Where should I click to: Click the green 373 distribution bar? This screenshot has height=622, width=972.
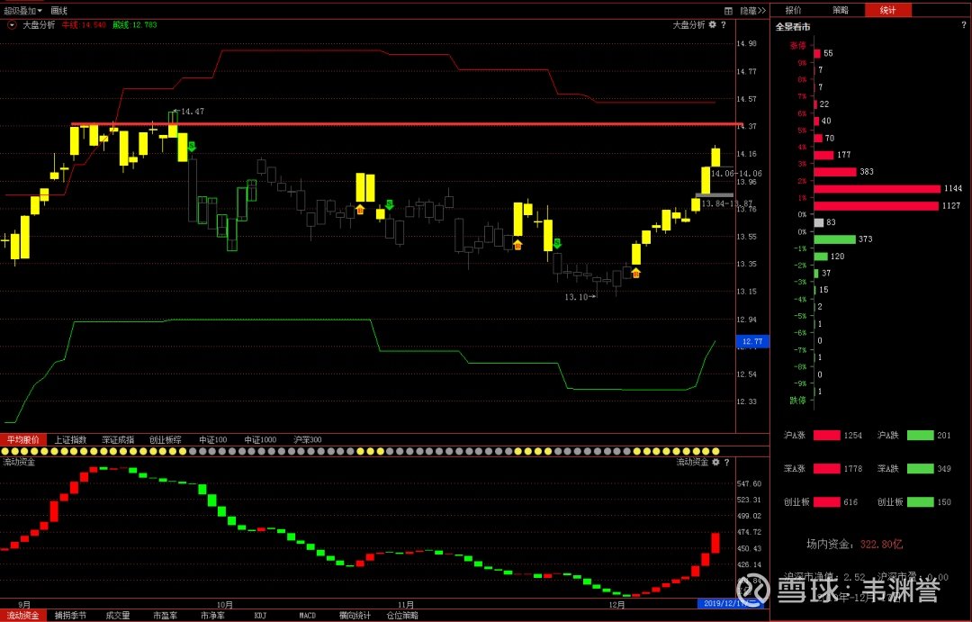(x=834, y=239)
